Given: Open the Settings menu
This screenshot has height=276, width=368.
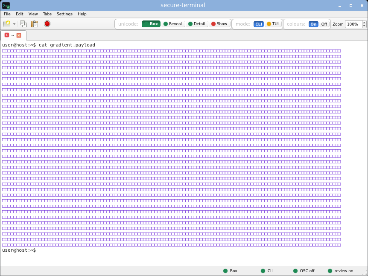Looking at the screenshot, I should pos(64,14).
